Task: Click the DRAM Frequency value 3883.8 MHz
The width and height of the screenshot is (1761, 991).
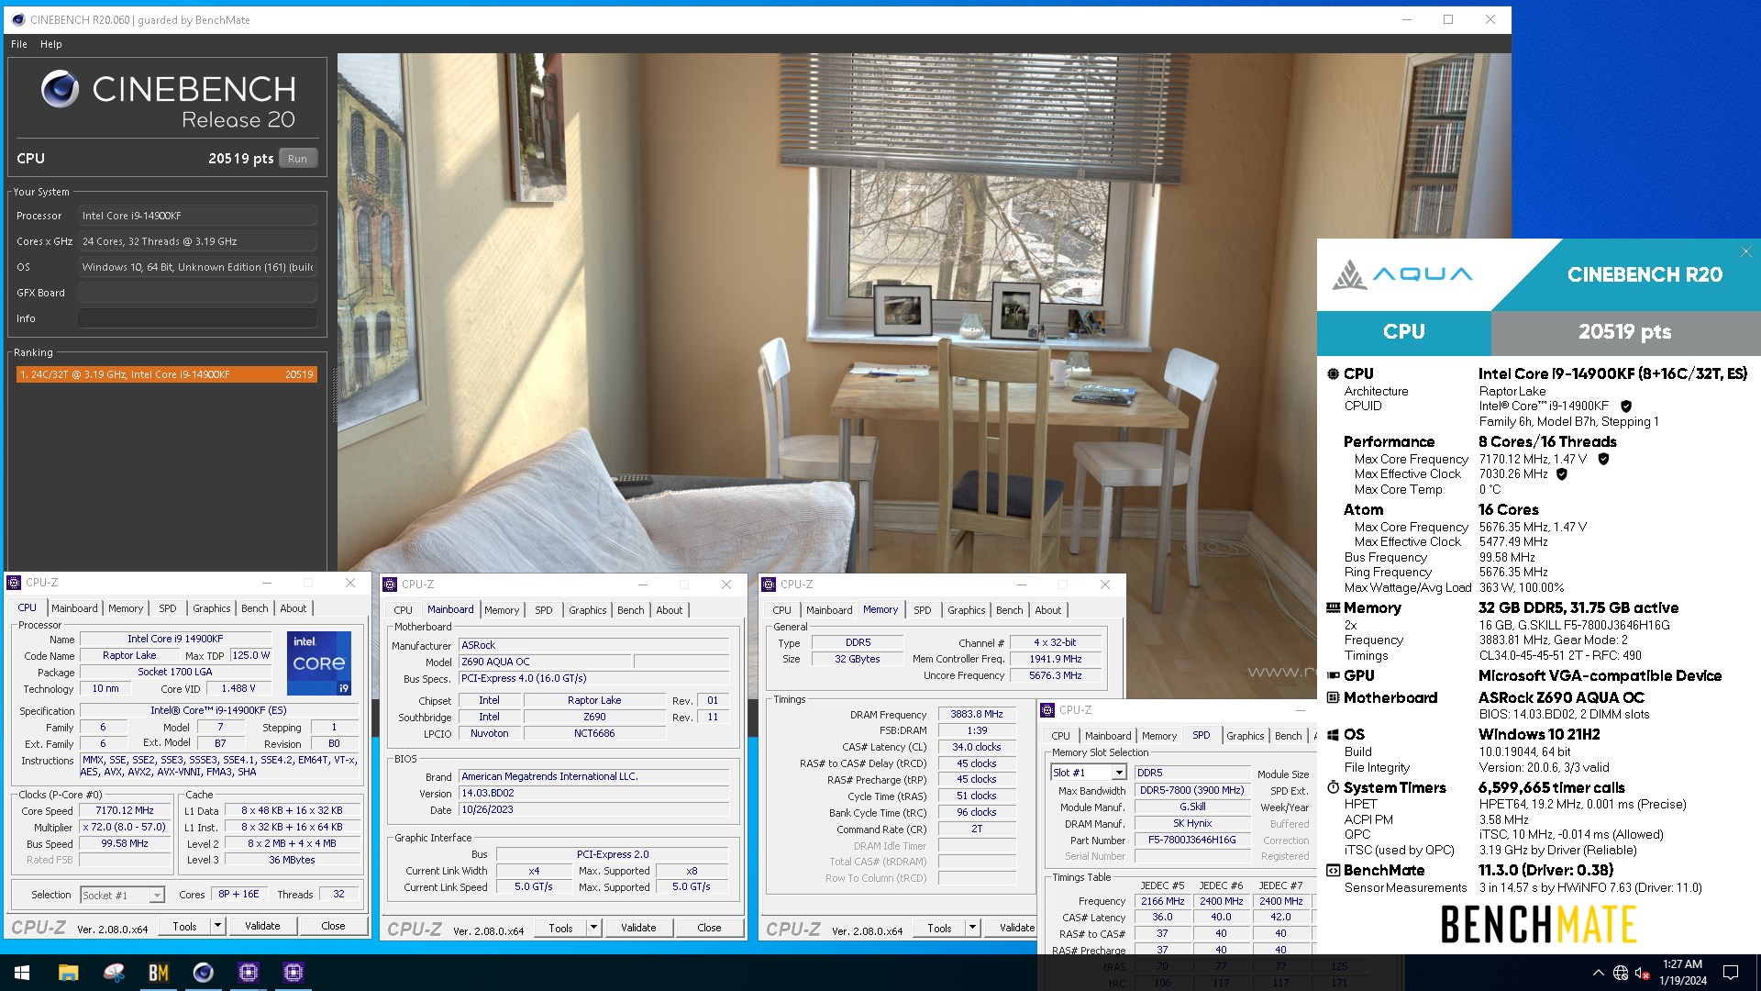Action: pos(976,714)
